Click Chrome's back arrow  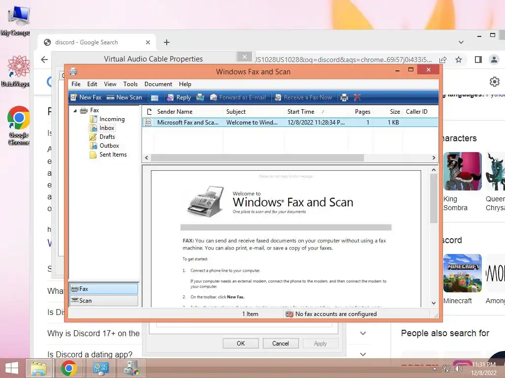[44, 60]
